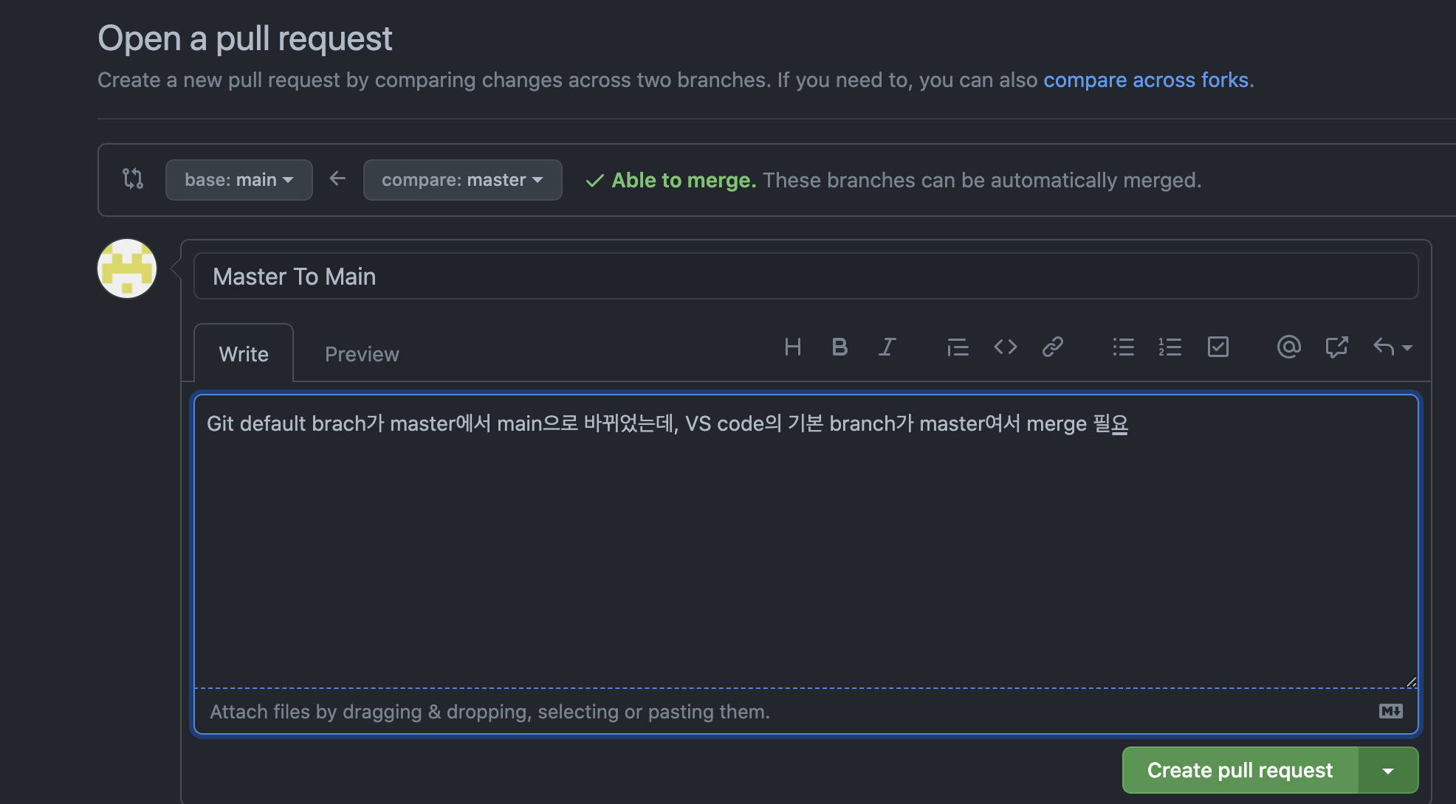The height and width of the screenshot is (804, 1456).
Task: Apply bold formatting
Action: [x=839, y=347]
